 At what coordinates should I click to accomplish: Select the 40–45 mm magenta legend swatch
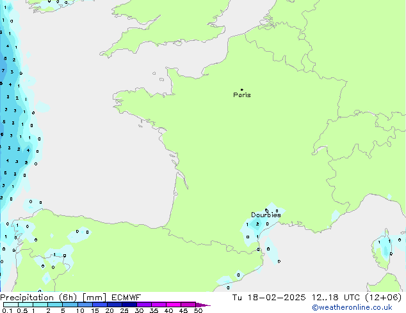pos(174,305)
